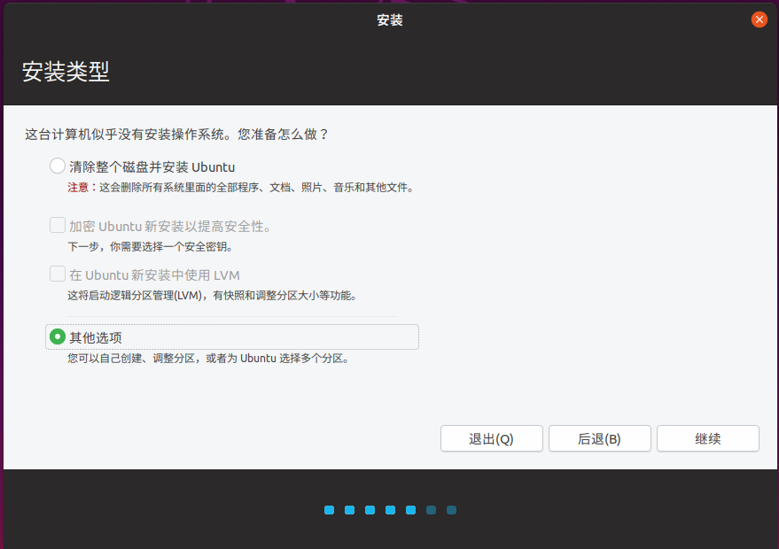Click the last dimmed progress dot
779x549 pixels.
(x=451, y=510)
